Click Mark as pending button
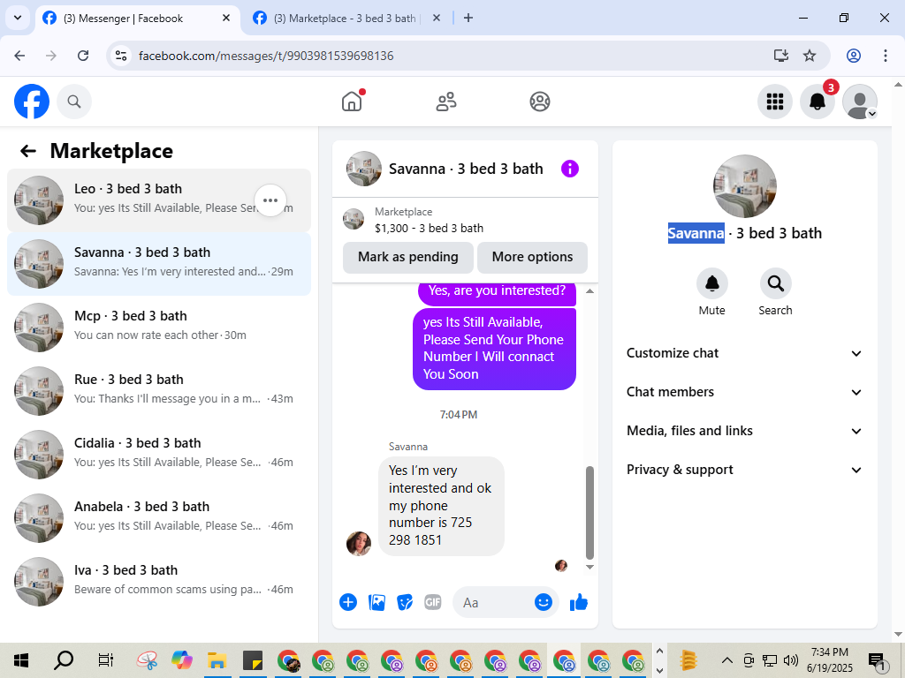The height and width of the screenshot is (678, 905). tap(408, 257)
